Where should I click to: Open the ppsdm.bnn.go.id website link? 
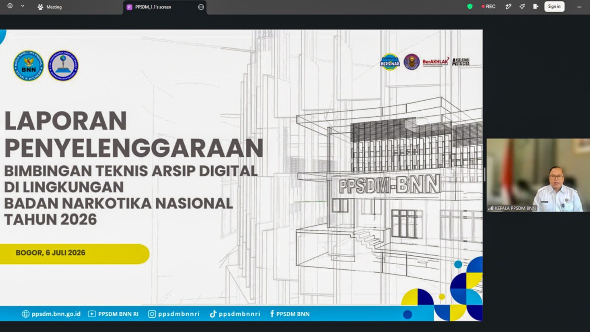click(x=51, y=314)
